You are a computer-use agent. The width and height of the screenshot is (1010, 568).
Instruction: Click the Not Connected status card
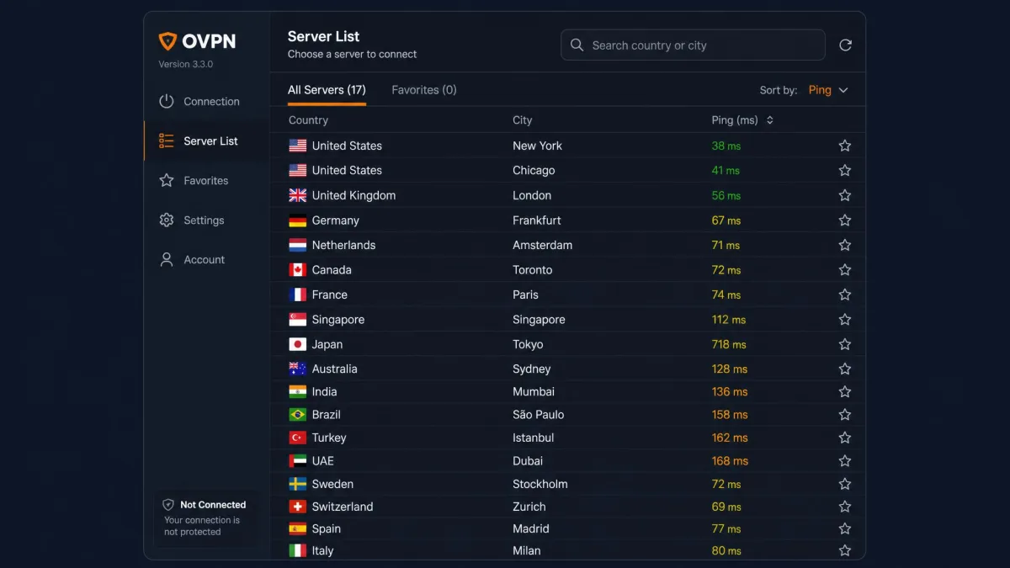pyautogui.click(x=205, y=518)
